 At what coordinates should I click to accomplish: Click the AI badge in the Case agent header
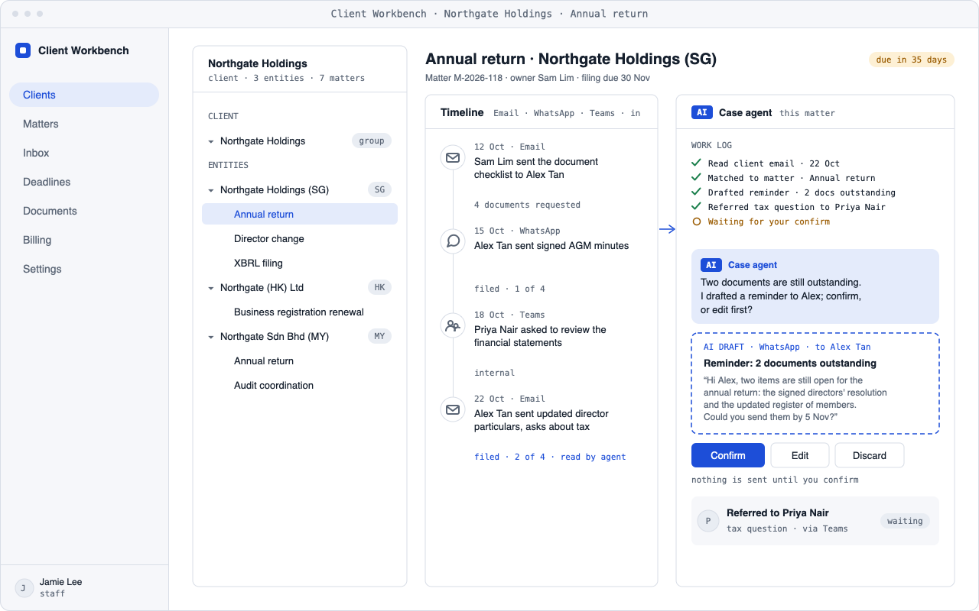tap(702, 112)
